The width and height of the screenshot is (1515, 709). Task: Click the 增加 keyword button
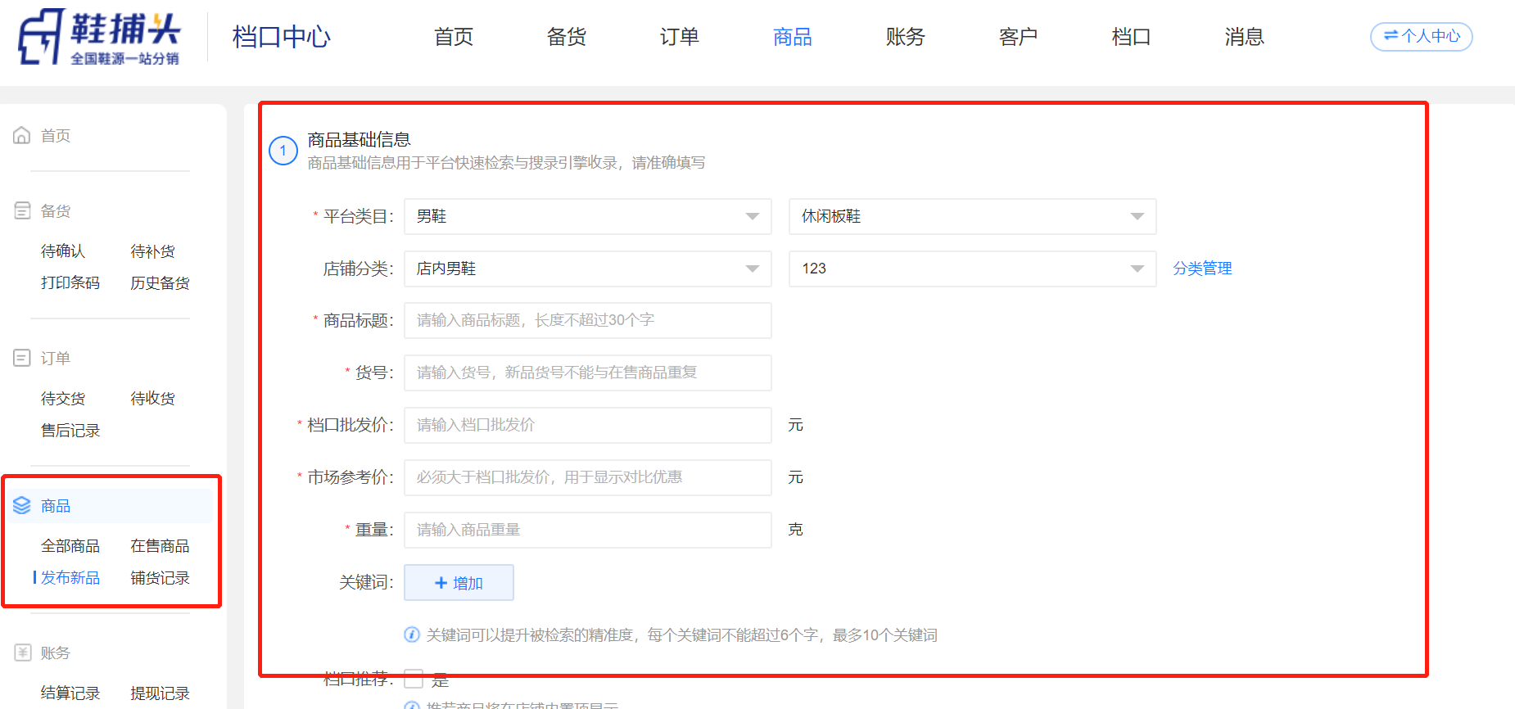click(459, 583)
